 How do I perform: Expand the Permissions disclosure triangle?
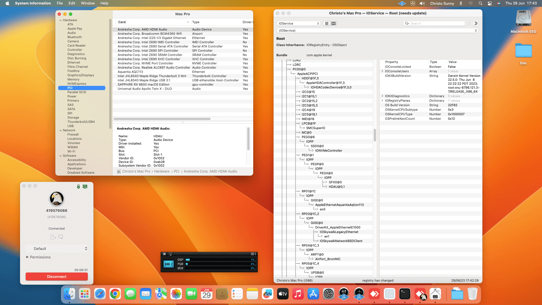[x=27, y=257]
